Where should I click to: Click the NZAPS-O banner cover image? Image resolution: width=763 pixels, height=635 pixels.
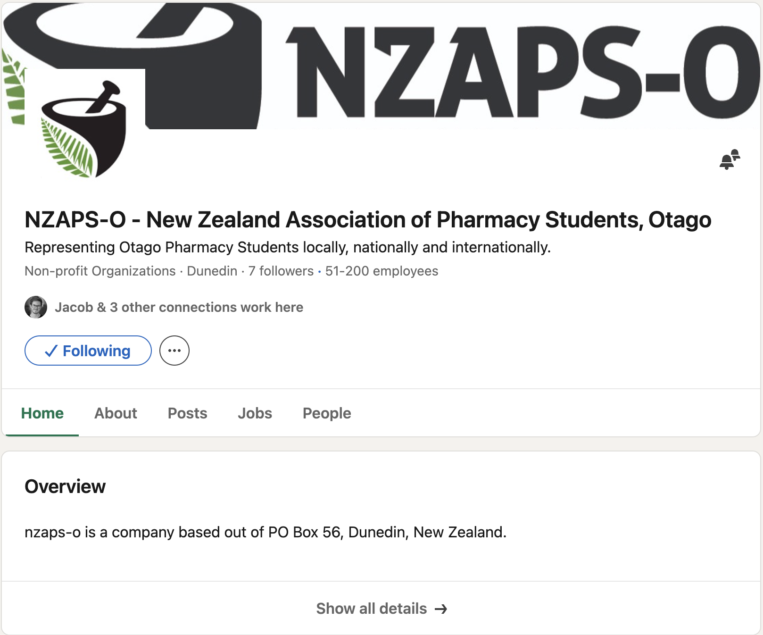472,71
